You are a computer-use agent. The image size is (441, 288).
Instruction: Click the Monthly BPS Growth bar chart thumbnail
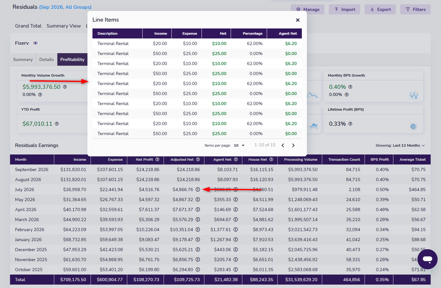coord(414,95)
